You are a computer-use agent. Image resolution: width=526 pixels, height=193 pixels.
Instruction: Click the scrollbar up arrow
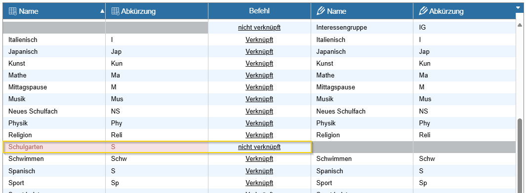pos(520,25)
